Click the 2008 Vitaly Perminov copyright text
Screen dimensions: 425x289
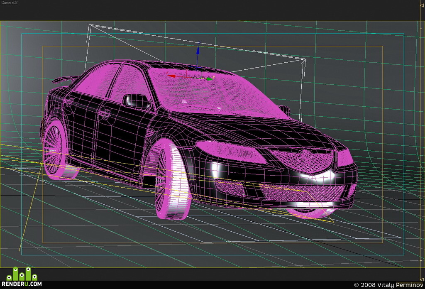pos(388,285)
